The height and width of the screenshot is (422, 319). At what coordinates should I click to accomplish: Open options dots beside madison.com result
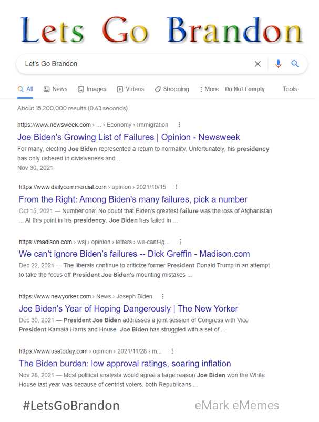tap(180, 242)
